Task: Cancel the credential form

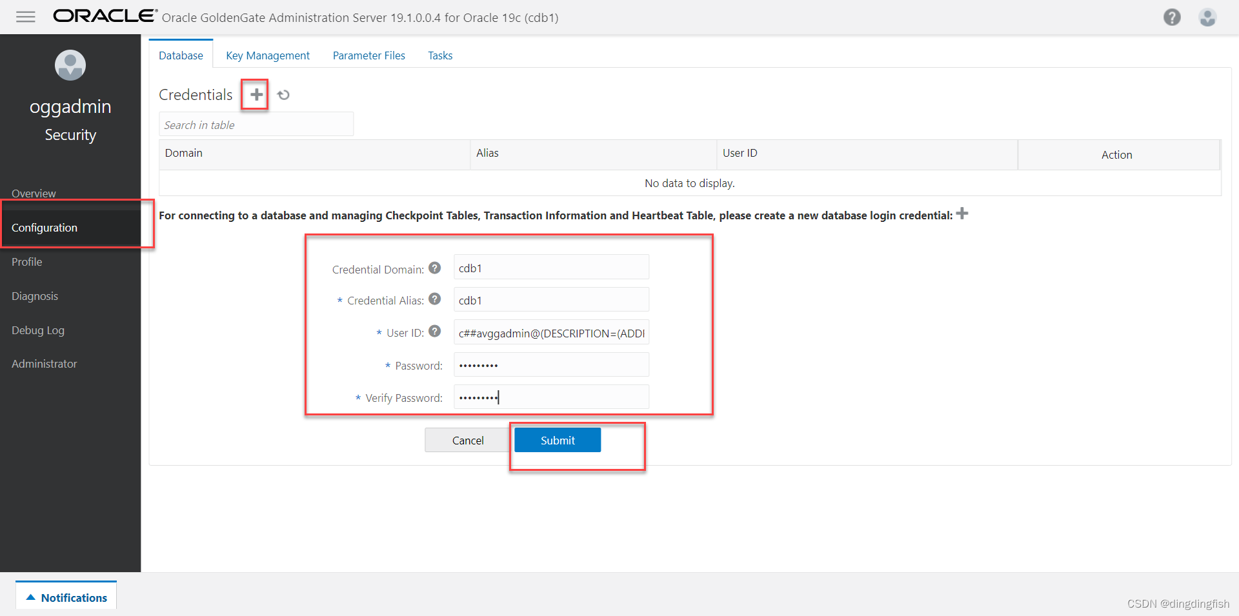Action: [468, 440]
